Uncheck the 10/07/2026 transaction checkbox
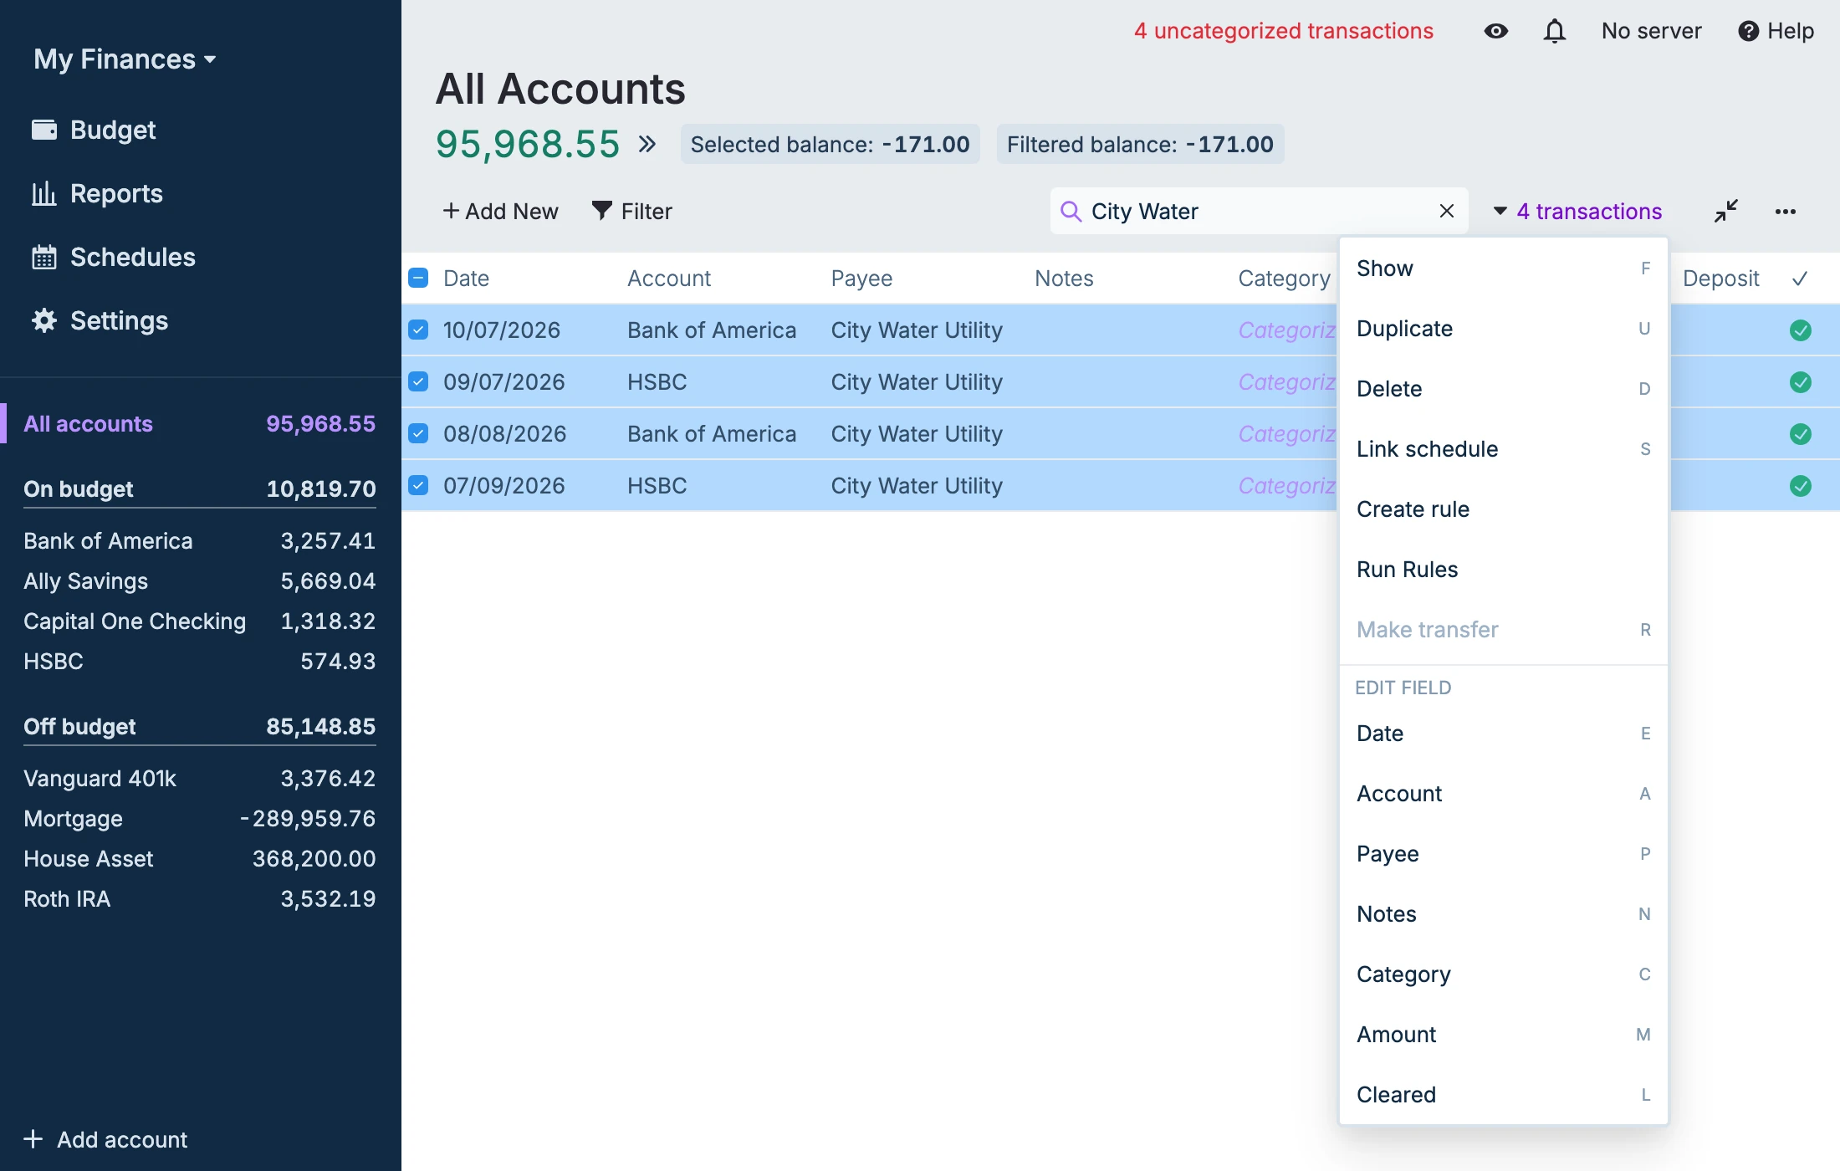The image size is (1840, 1171). point(418,330)
